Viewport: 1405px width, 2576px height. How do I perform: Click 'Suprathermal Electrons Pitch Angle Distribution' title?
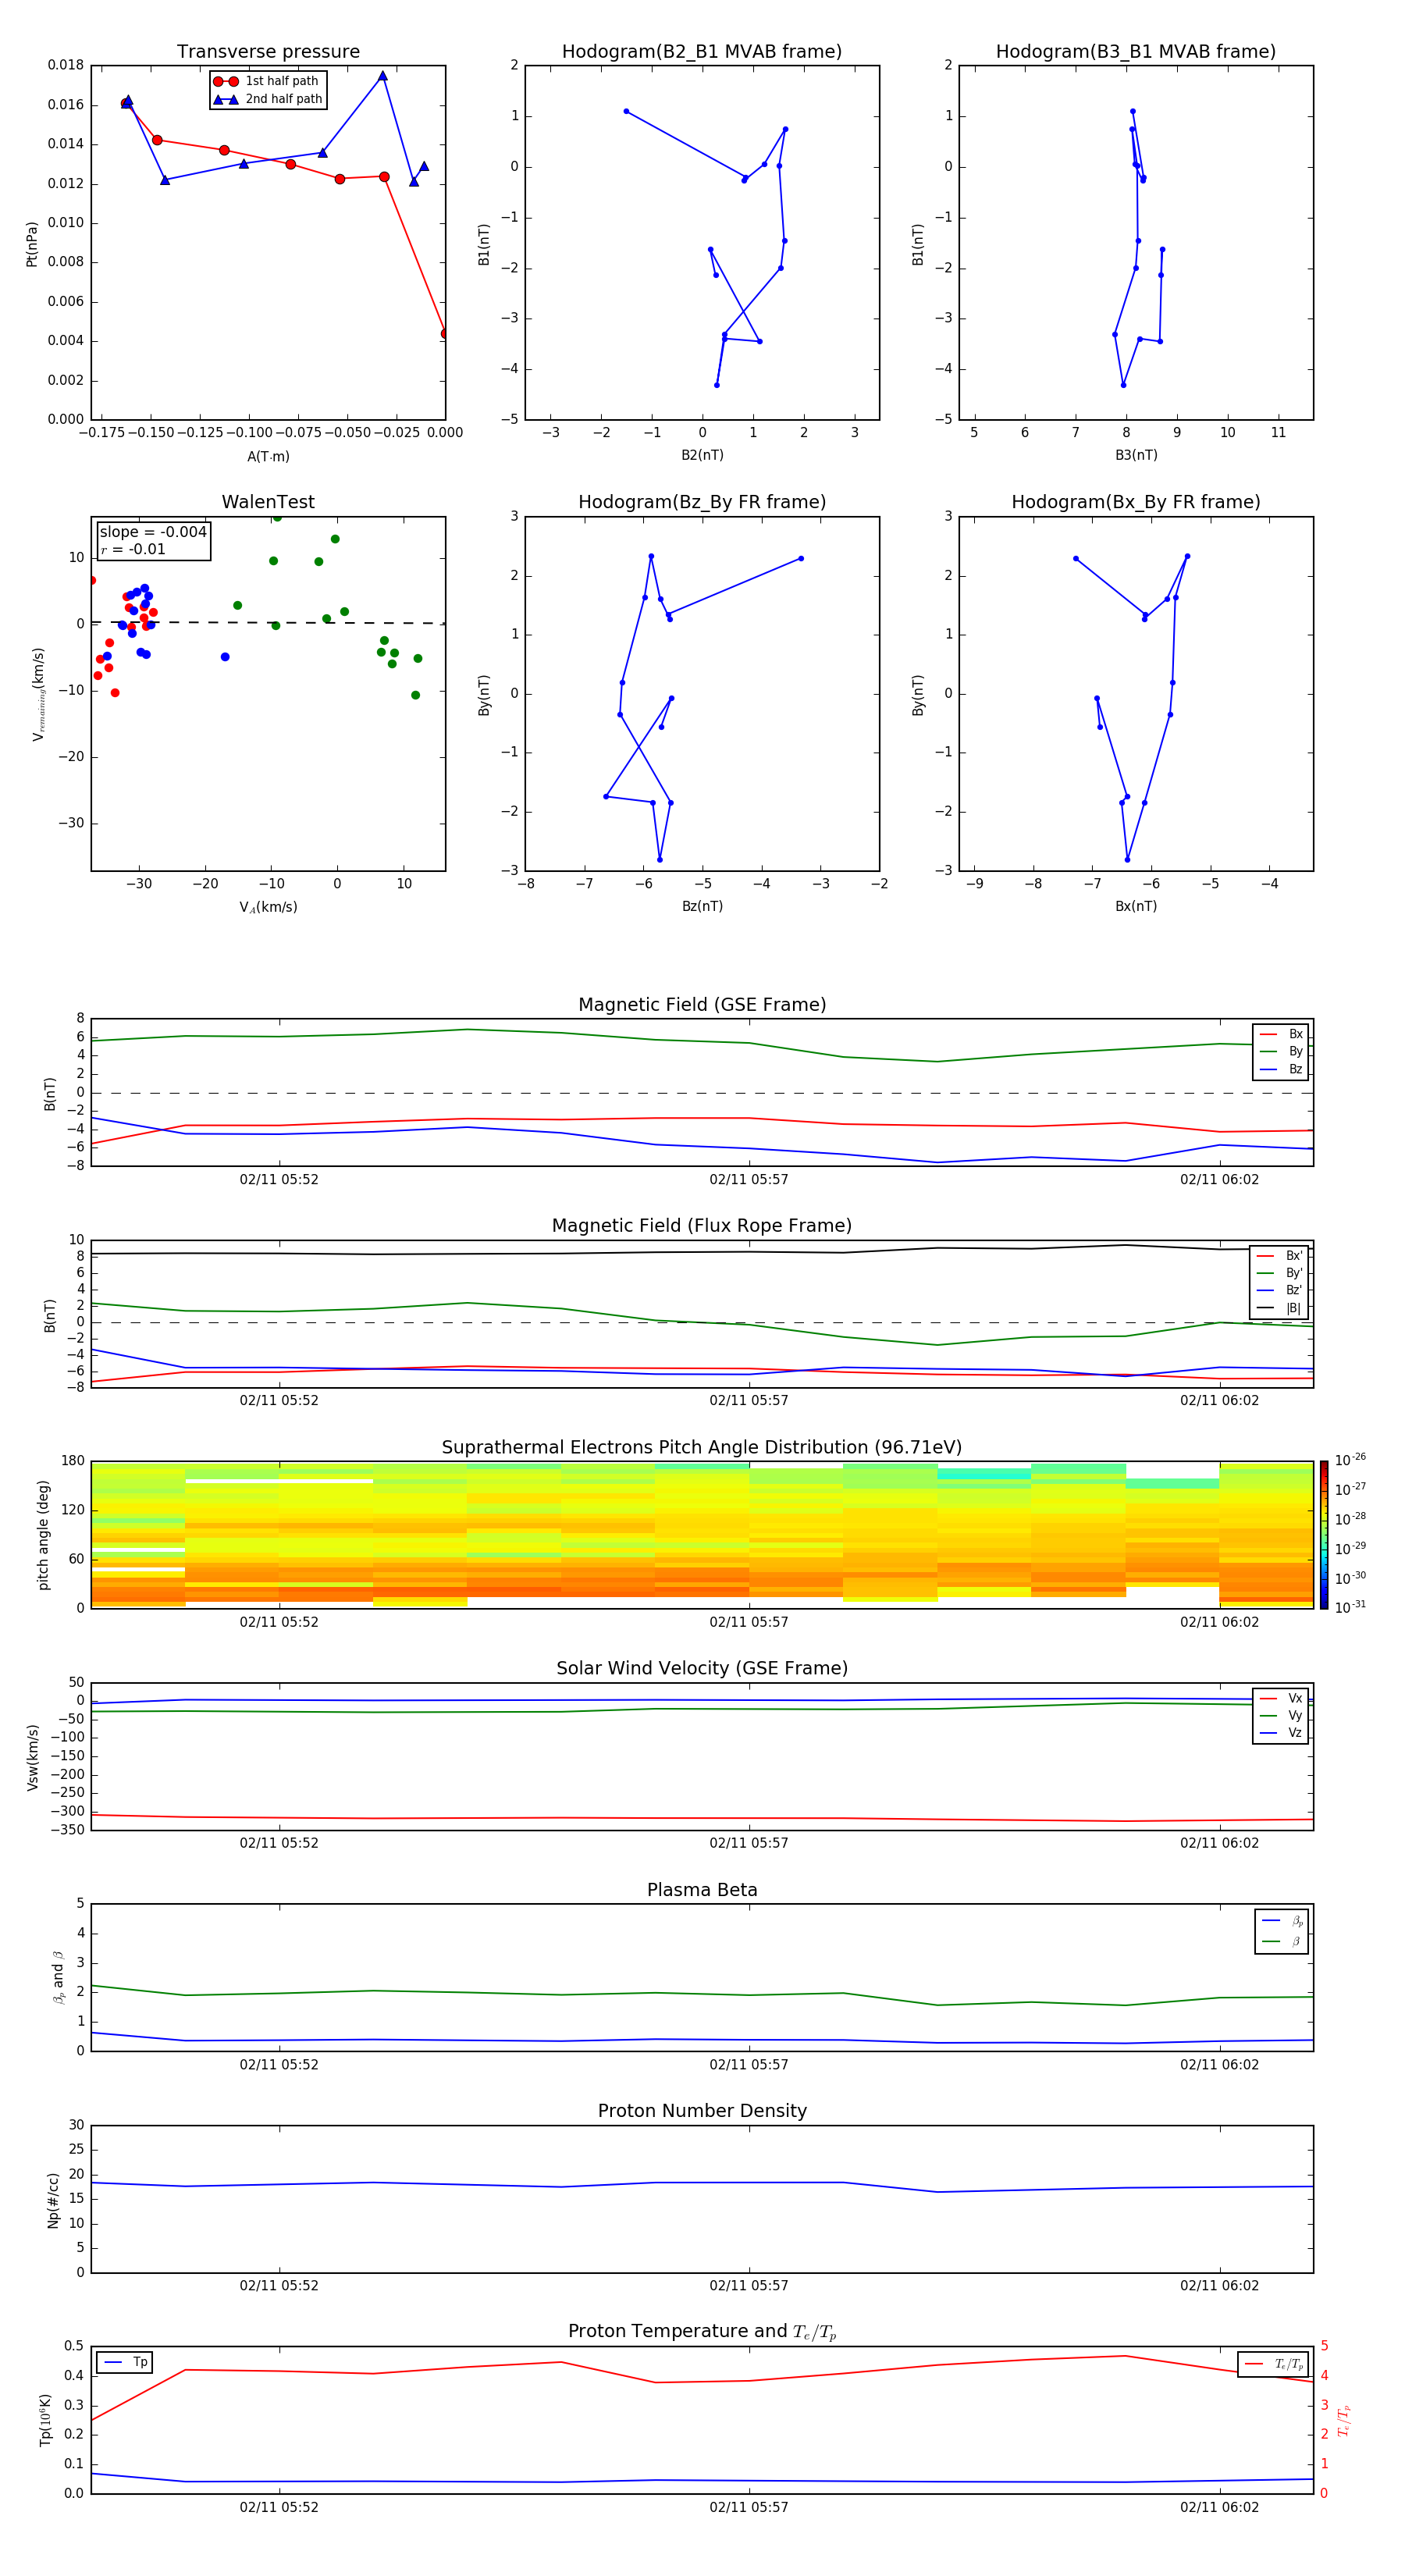[x=702, y=1448]
